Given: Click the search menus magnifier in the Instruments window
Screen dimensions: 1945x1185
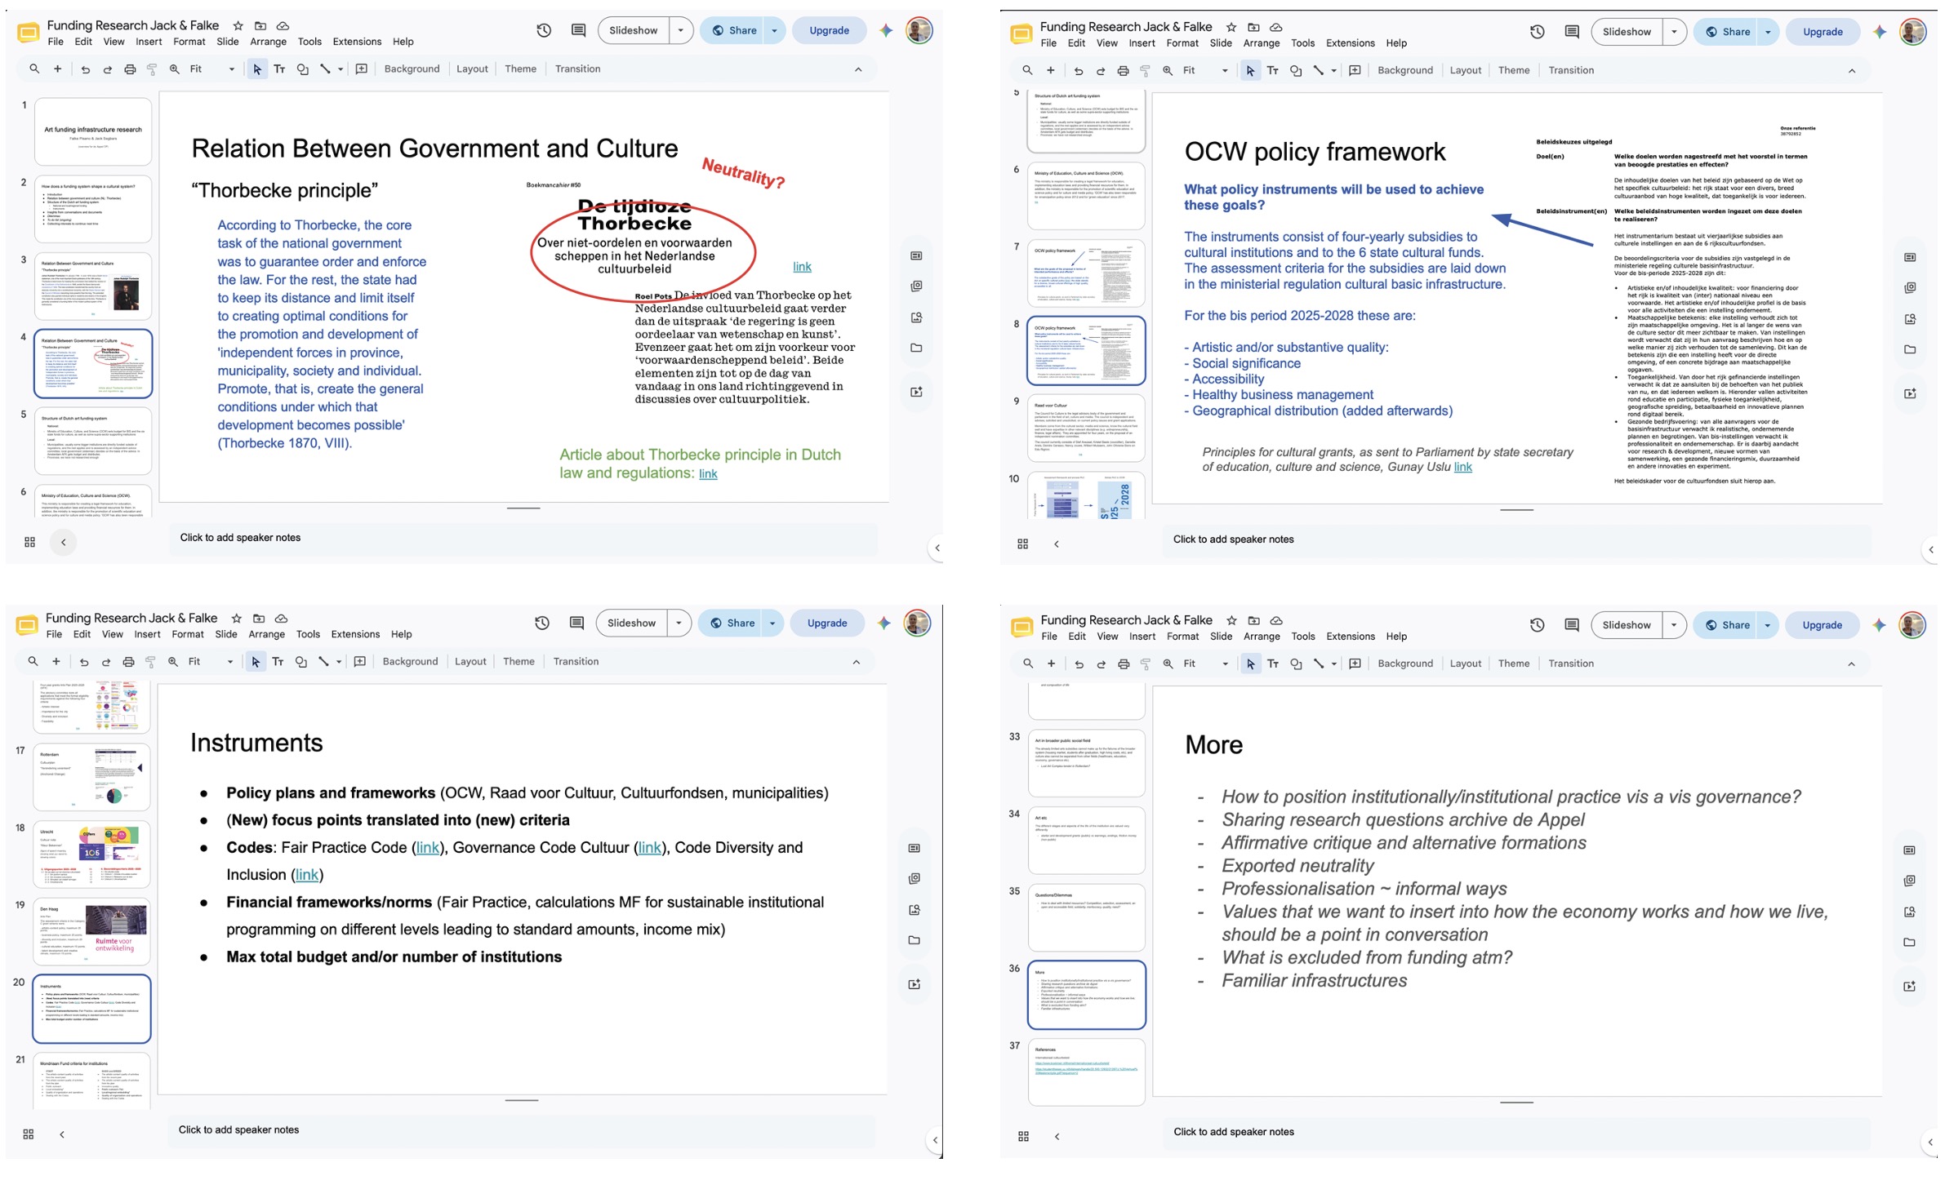Looking at the screenshot, I should point(33,662).
